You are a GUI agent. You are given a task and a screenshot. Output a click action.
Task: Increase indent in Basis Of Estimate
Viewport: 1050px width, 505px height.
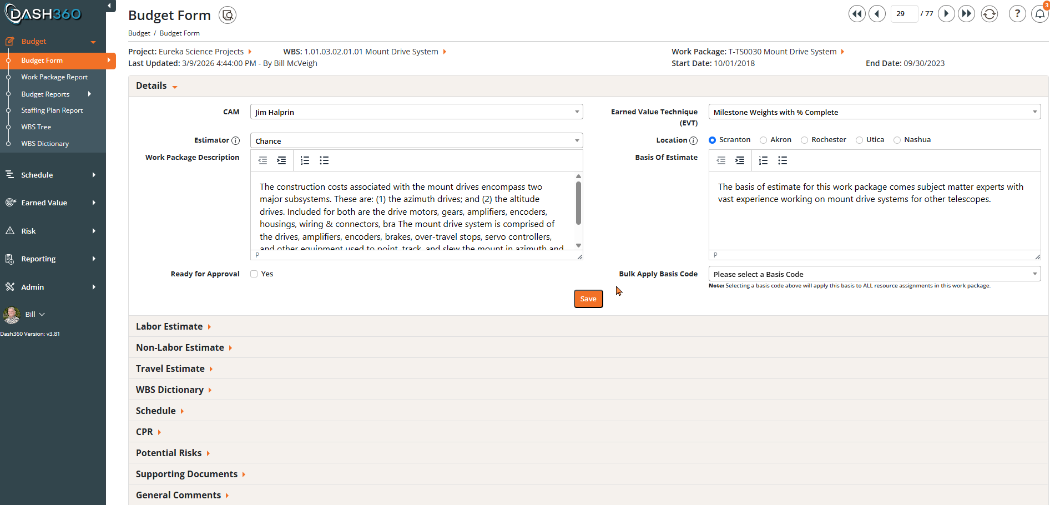[740, 160]
